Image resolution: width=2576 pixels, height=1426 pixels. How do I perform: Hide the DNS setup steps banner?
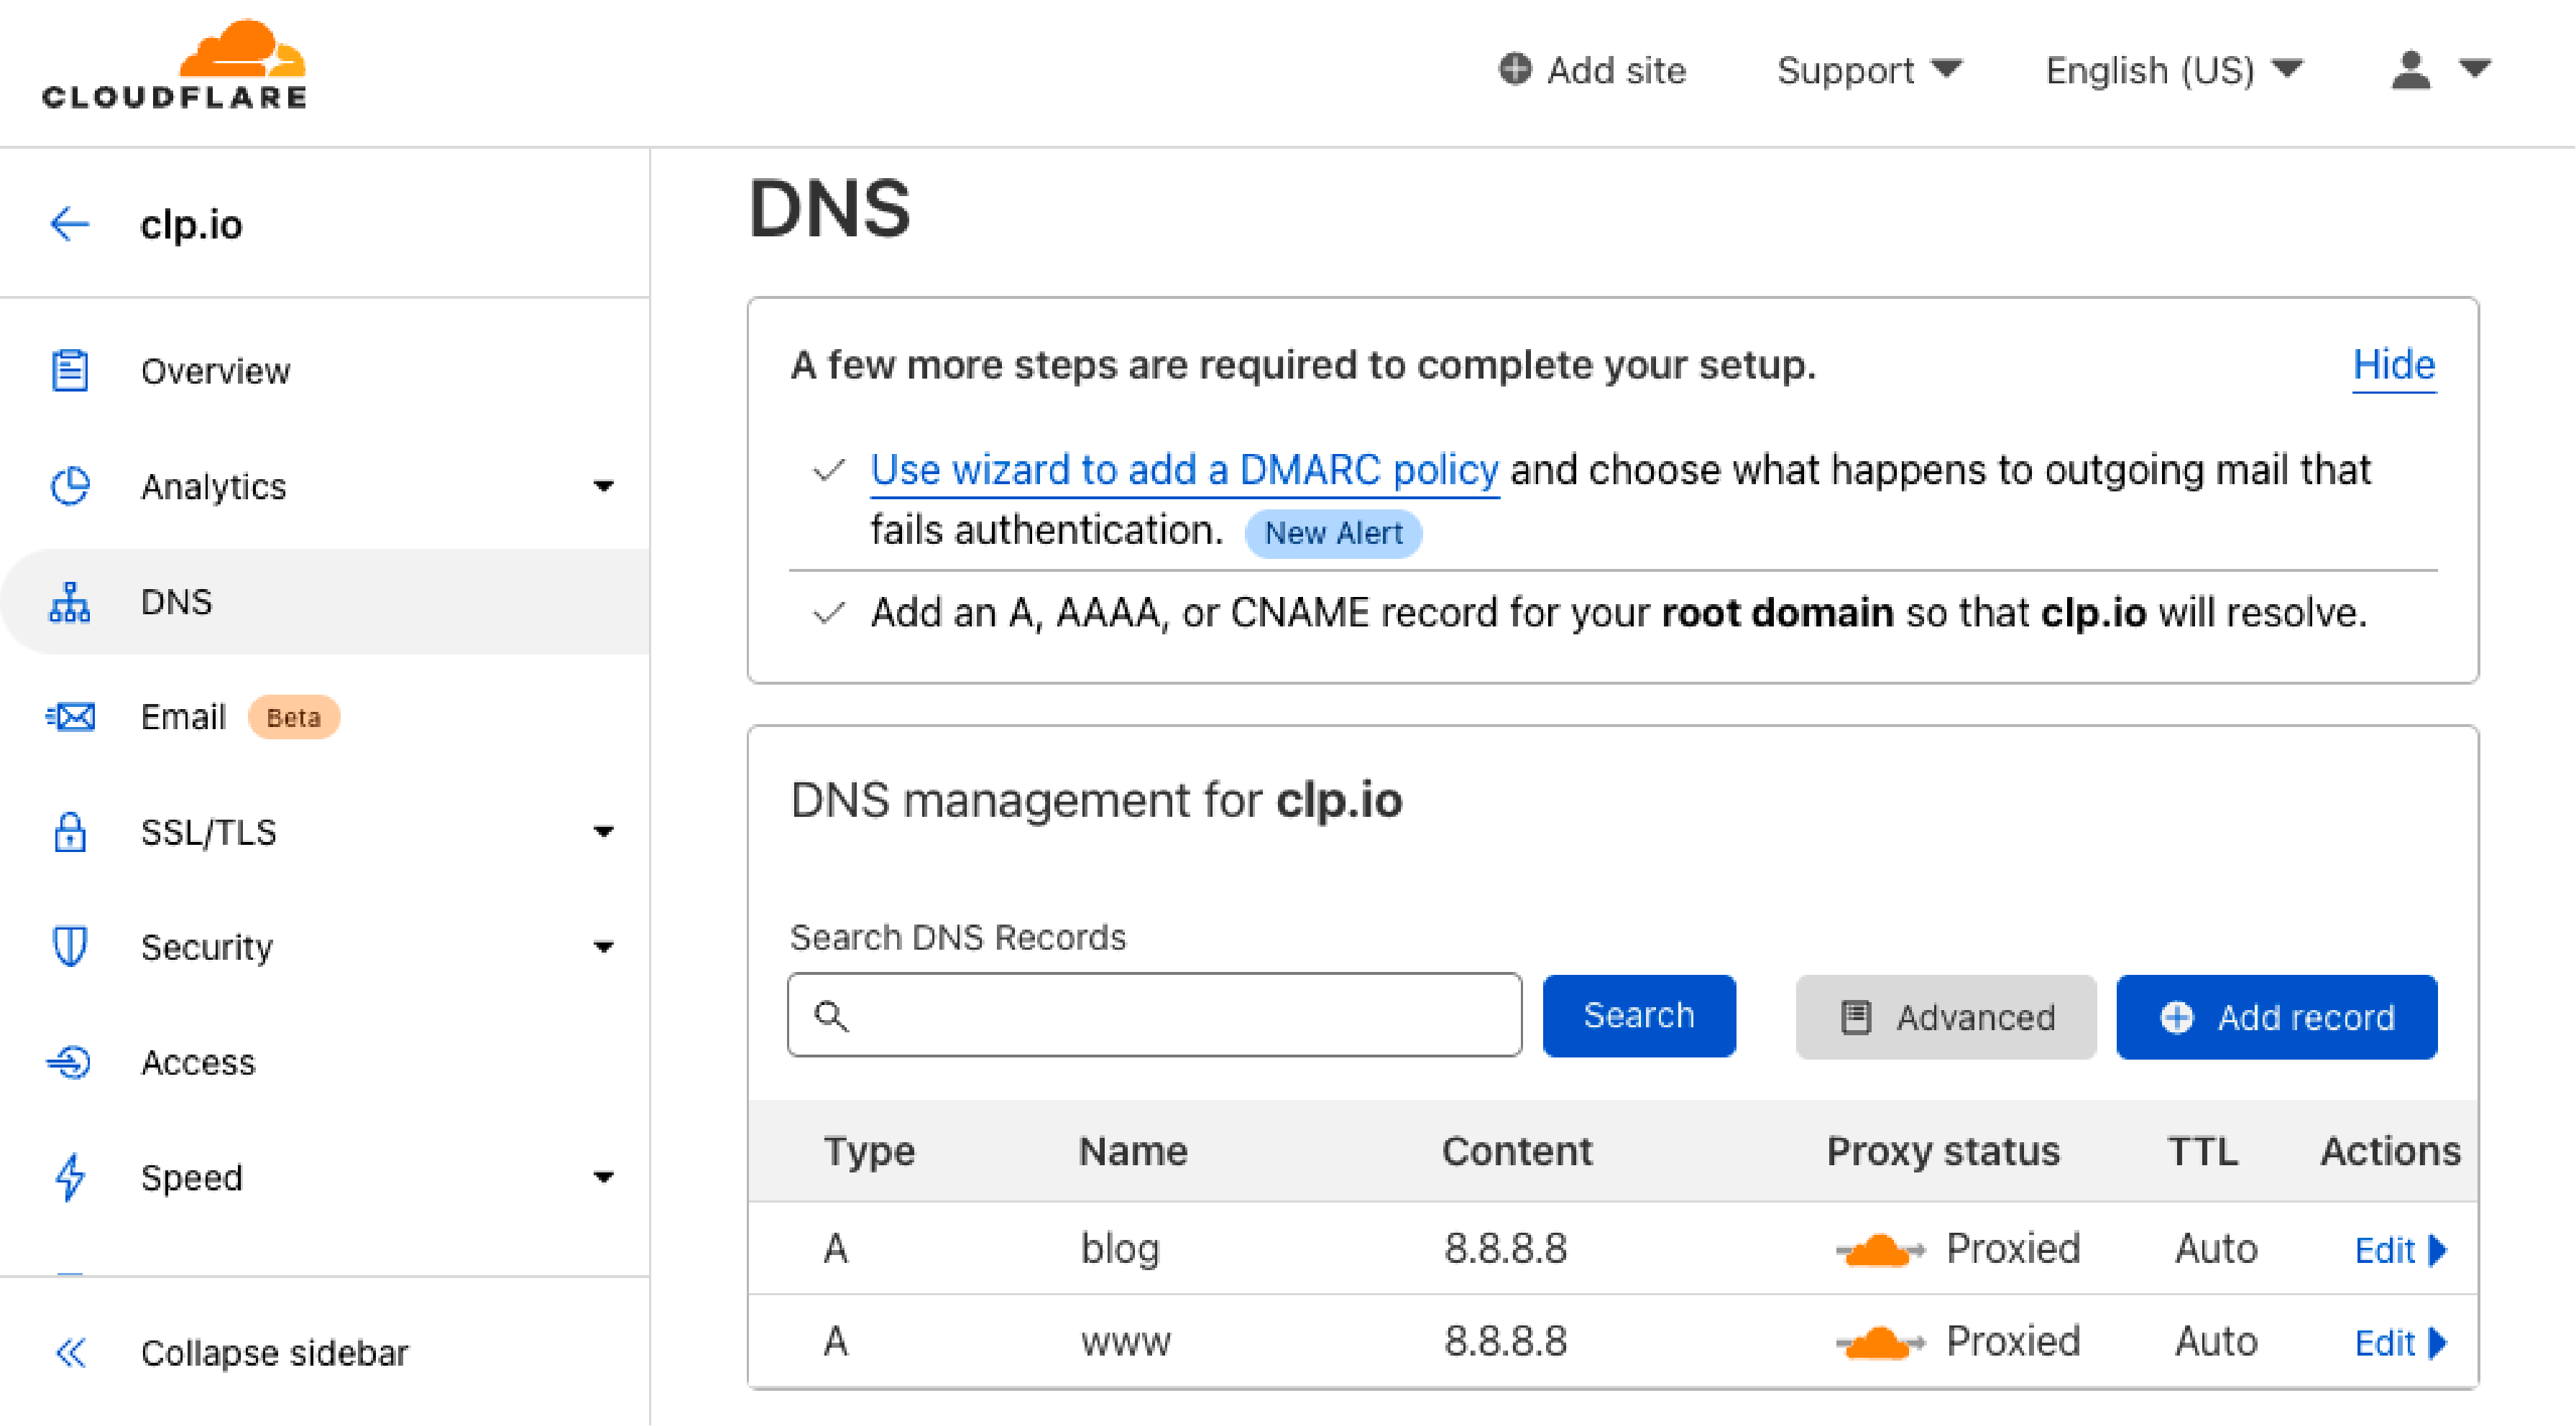point(2395,365)
